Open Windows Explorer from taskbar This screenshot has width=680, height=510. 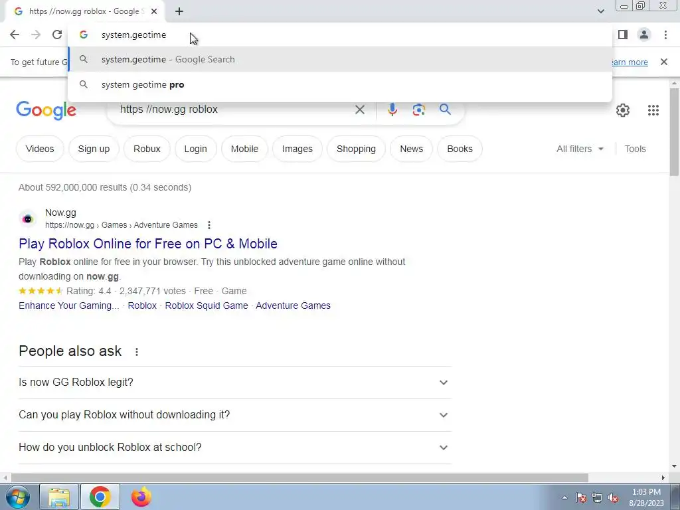click(59, 497)
